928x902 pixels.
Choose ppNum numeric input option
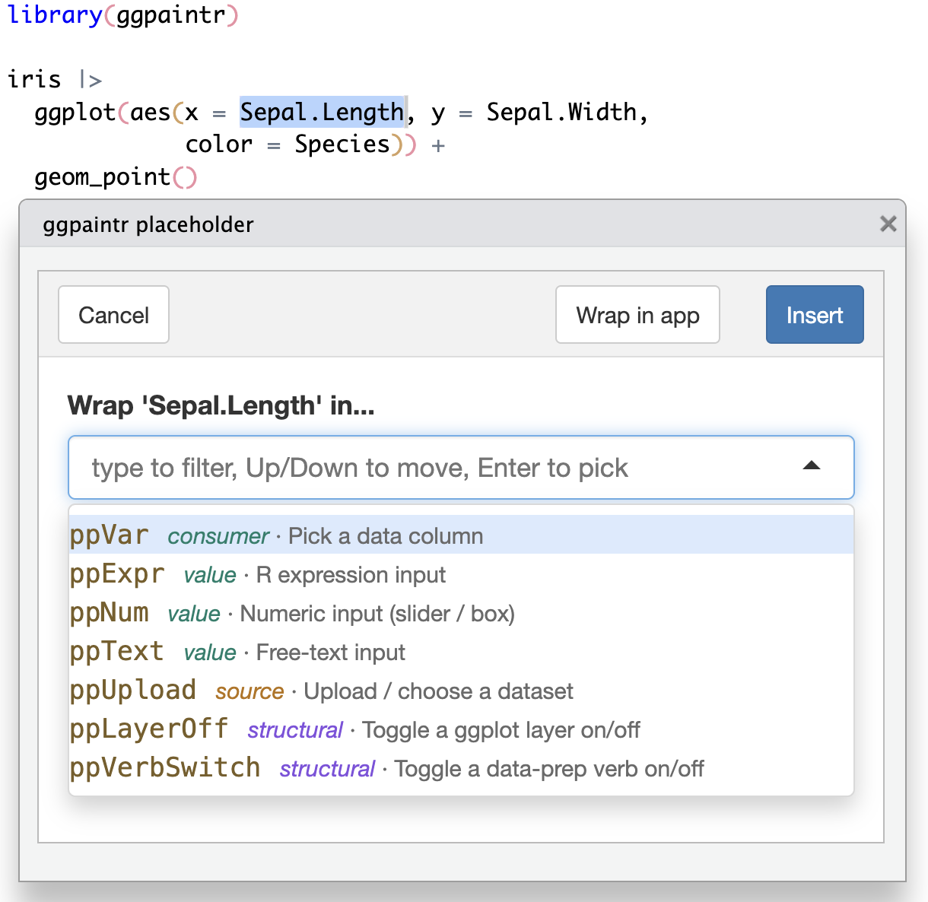pos(461,613)
